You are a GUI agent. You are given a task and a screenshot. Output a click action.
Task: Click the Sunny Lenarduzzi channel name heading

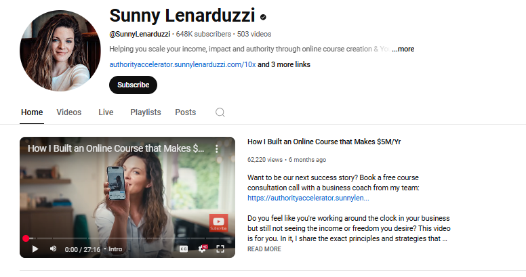[x=182, y=16]
